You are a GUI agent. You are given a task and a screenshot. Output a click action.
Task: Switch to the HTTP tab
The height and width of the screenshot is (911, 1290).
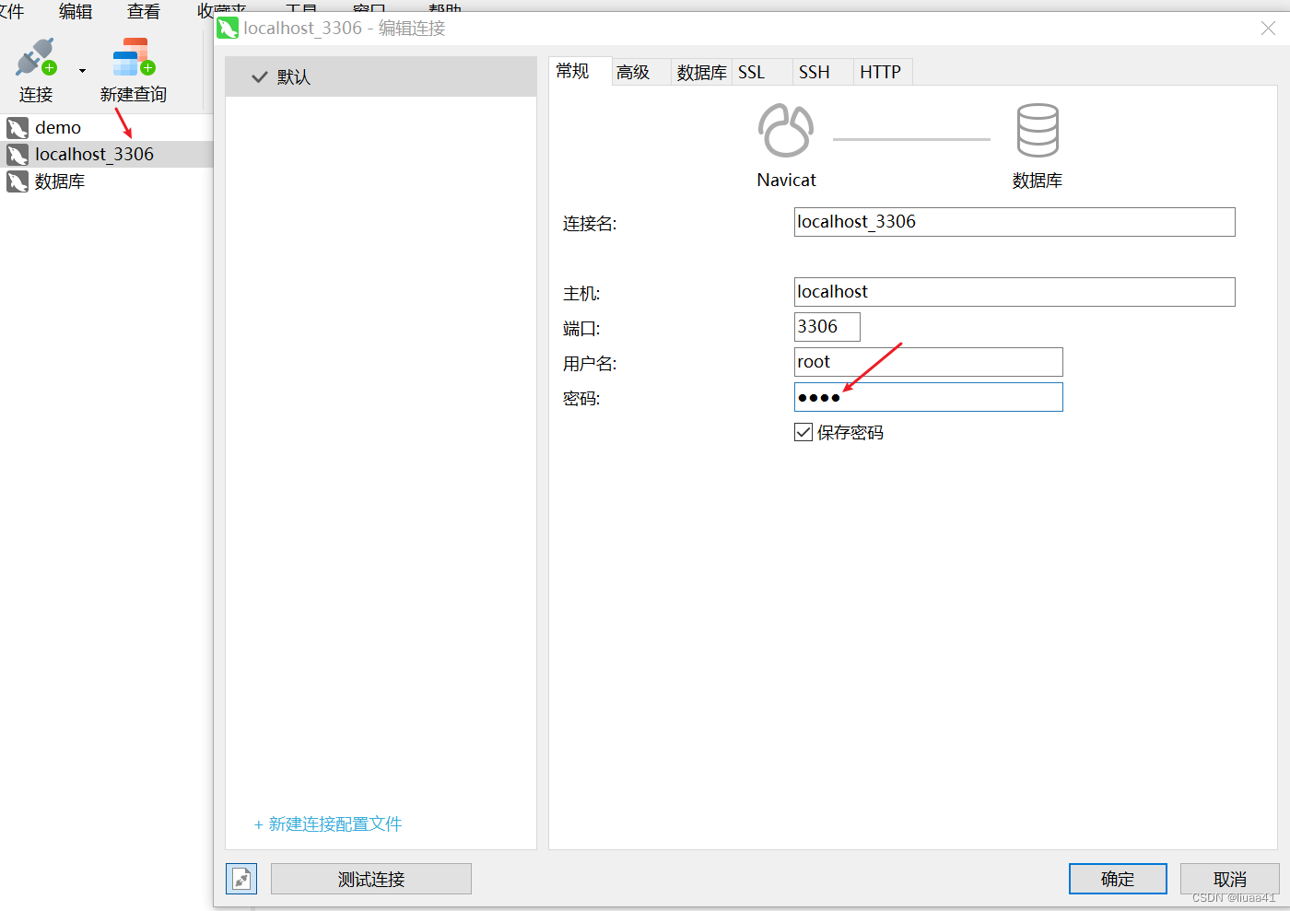[883, 72]
